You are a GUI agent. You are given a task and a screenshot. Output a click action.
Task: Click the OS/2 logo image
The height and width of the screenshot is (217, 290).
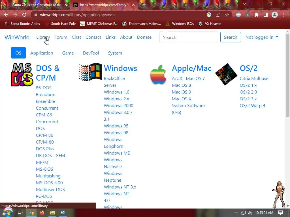pos(226,74)
